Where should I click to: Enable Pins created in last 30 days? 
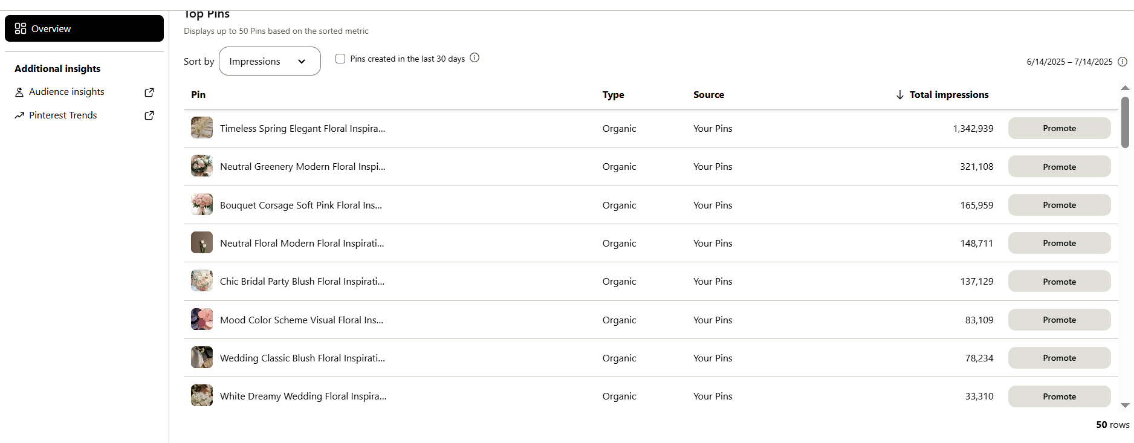coord(340,59)
